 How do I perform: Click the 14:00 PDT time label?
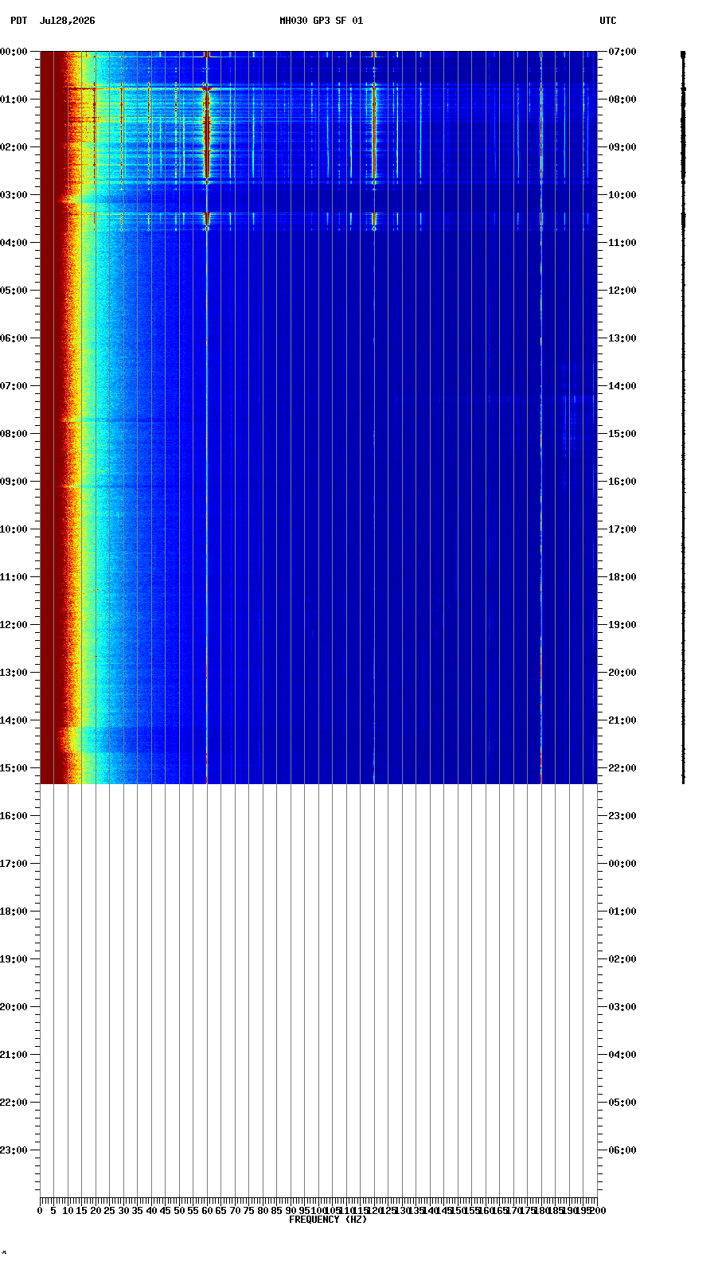tap(14, 720)
